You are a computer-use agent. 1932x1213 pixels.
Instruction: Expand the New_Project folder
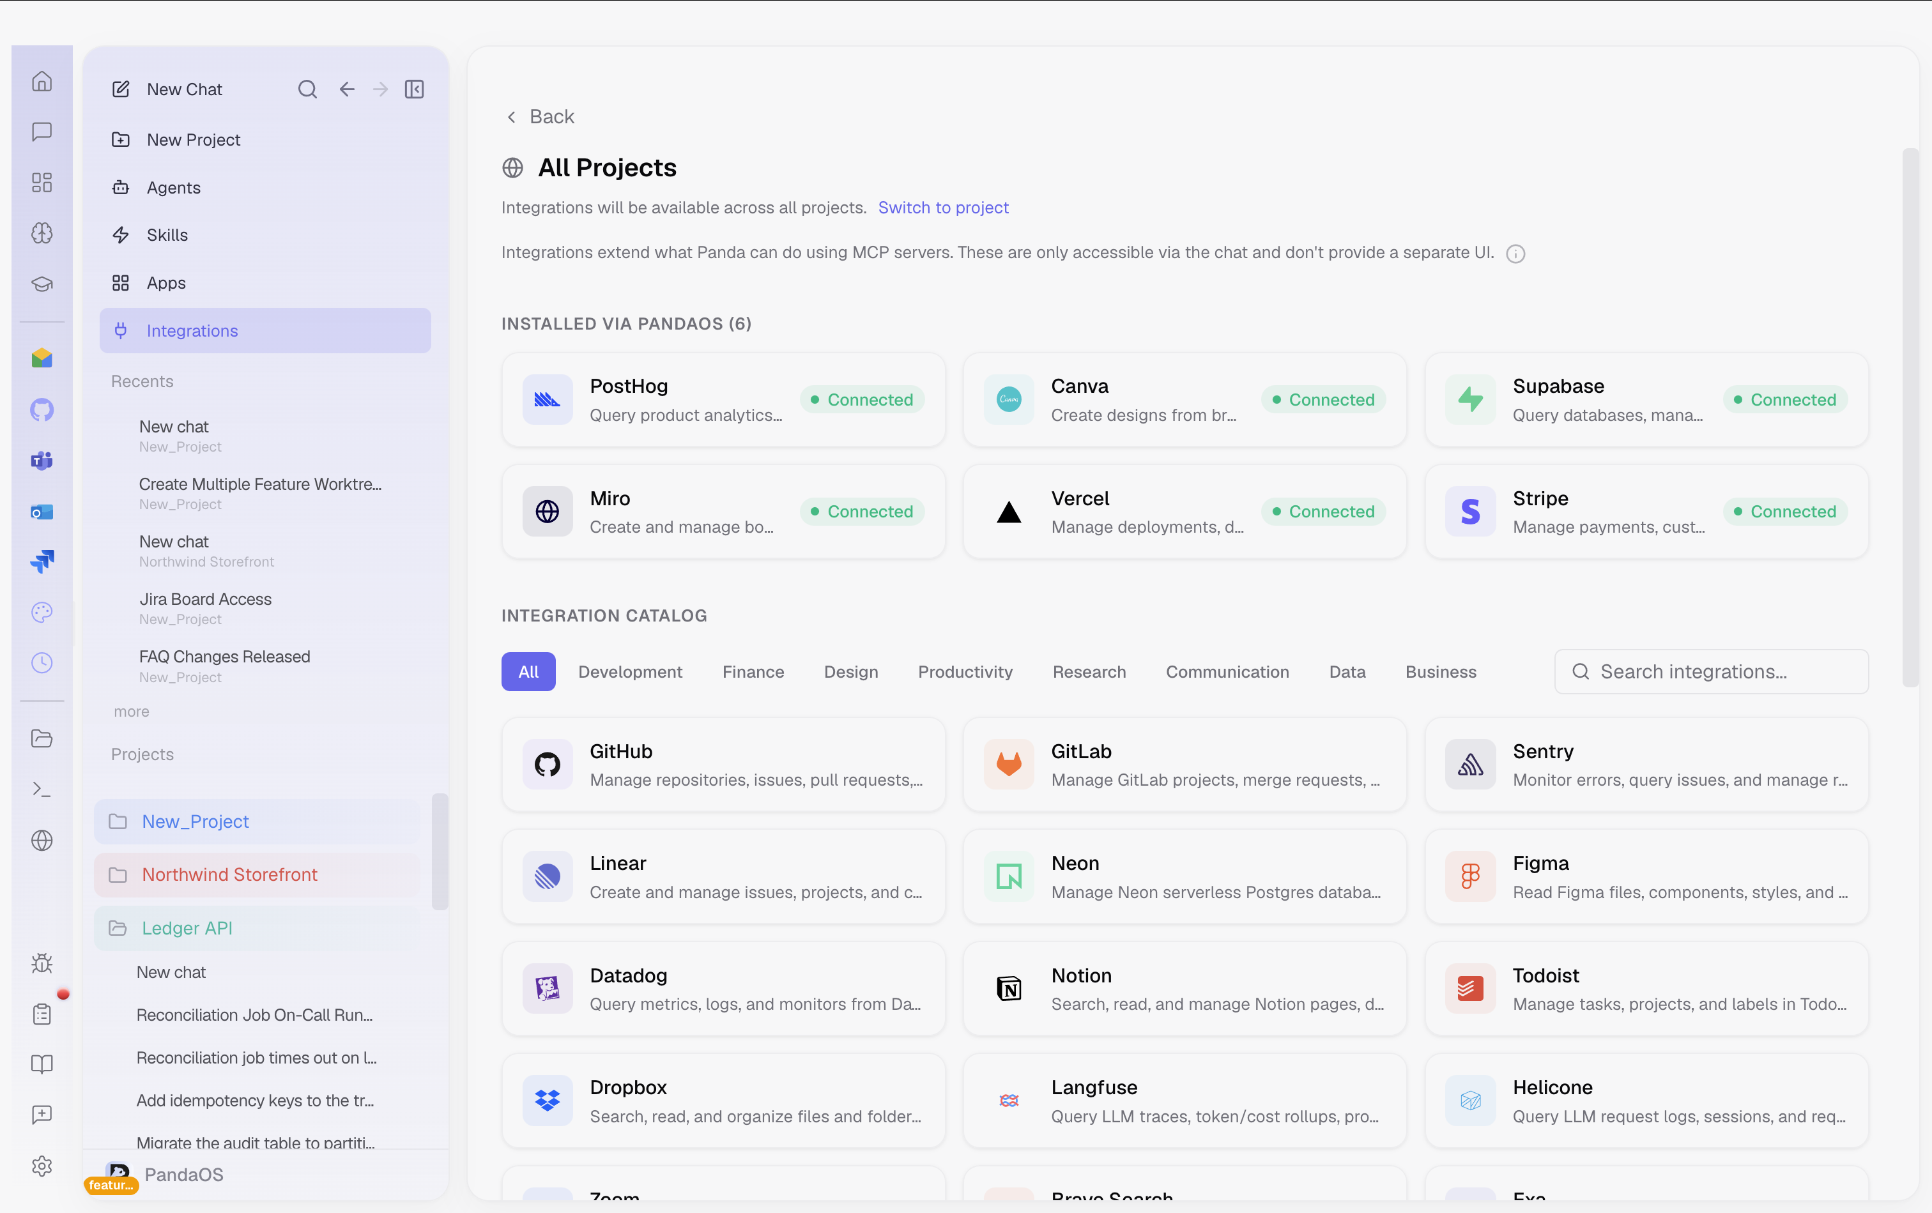pos(257,821)
